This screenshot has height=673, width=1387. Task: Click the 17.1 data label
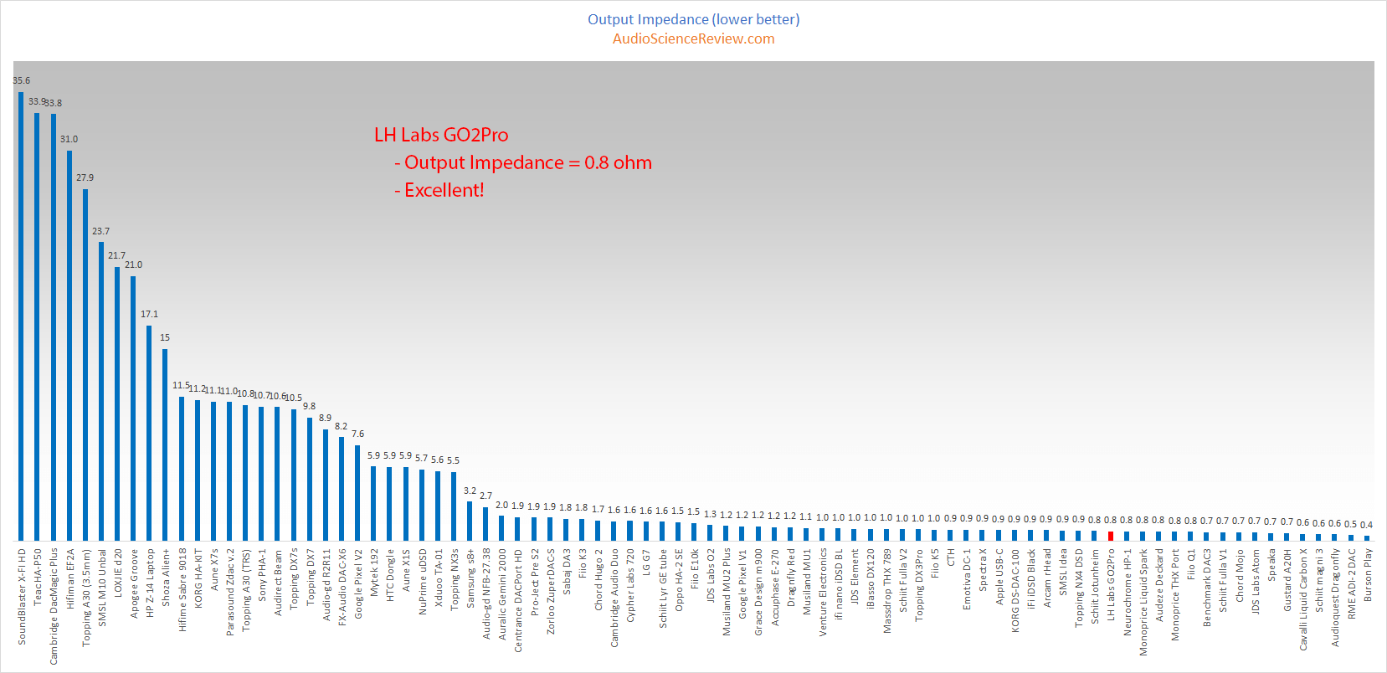click(149, 315)
